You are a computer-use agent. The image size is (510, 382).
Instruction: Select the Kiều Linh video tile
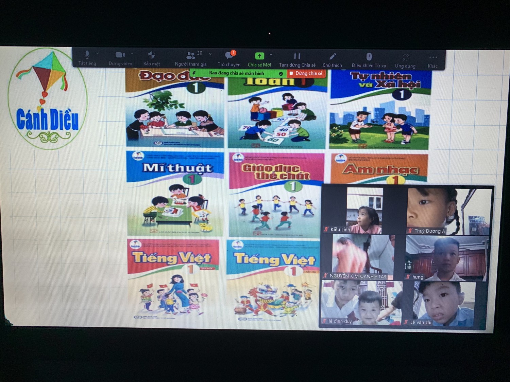(x=363, y=211)
